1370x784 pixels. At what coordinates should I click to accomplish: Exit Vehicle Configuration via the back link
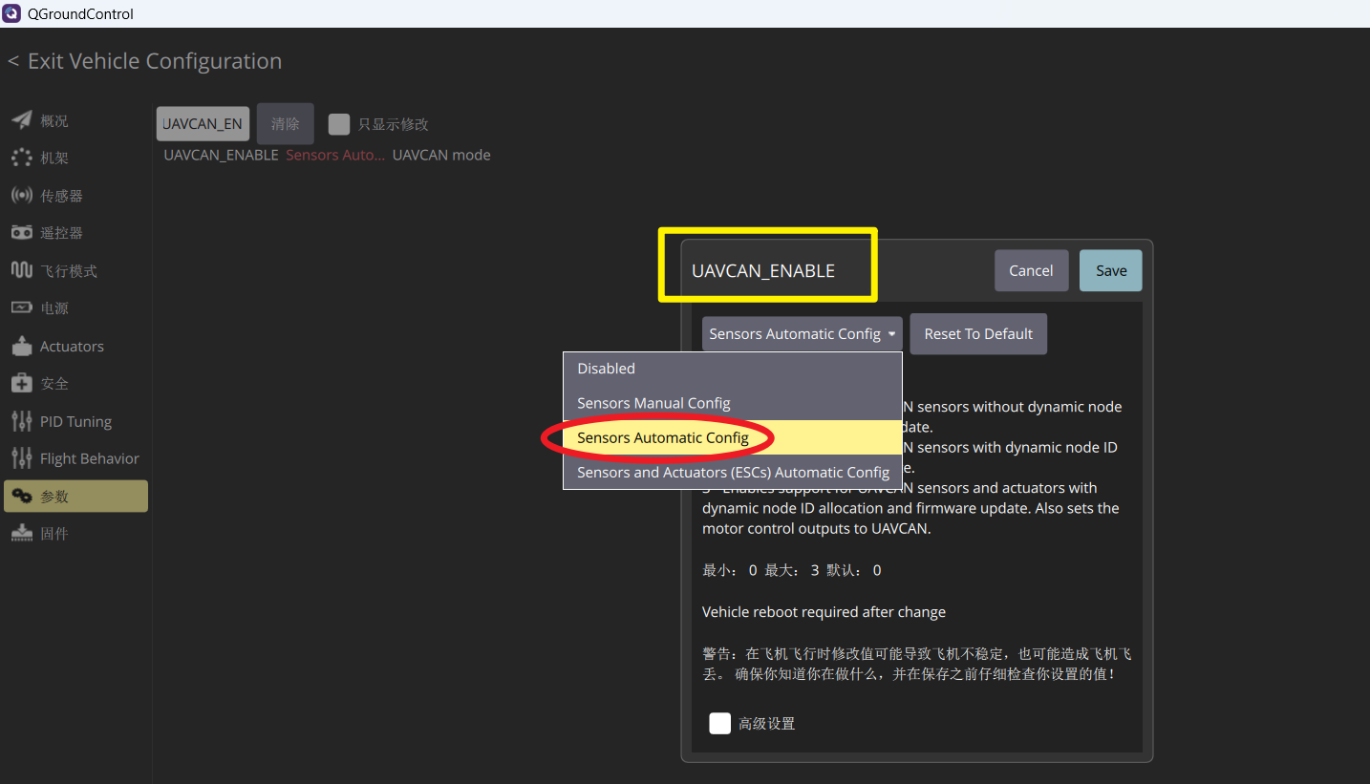[x=145, y=61]
